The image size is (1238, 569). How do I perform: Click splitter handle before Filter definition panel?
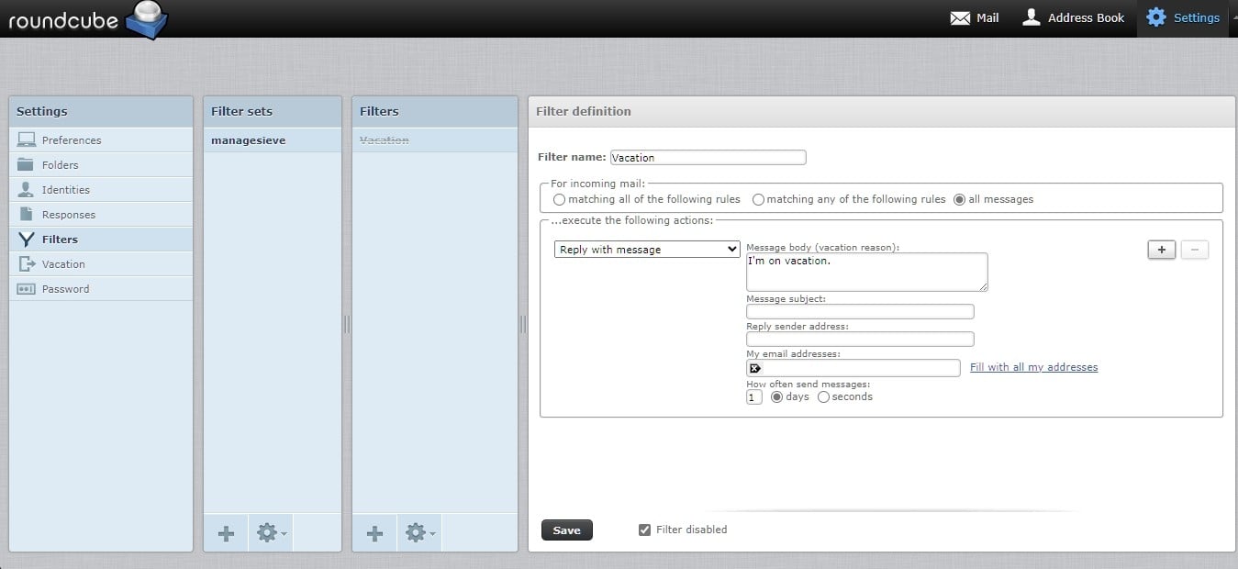pos(523,324)
